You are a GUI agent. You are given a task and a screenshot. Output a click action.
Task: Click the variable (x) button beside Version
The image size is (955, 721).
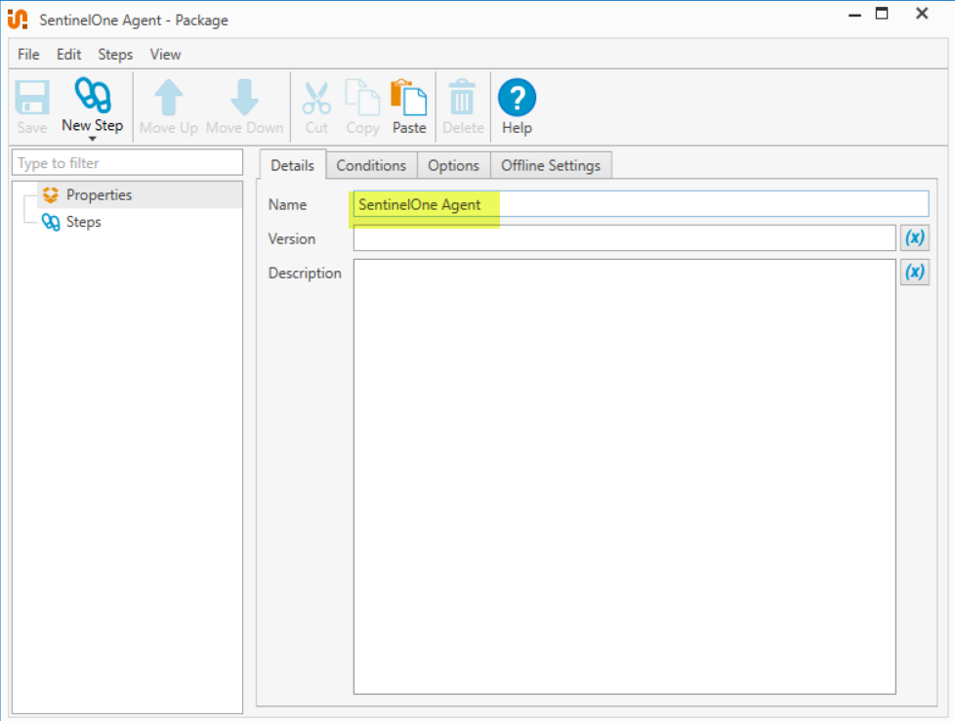coord(915,237)
